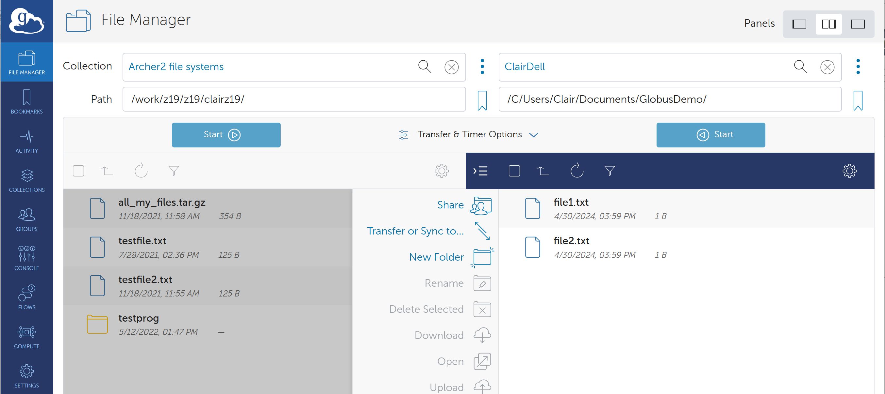This screenshot has width=885, height=394.
Task: Select all files in left panel
Action: [78, 171]
